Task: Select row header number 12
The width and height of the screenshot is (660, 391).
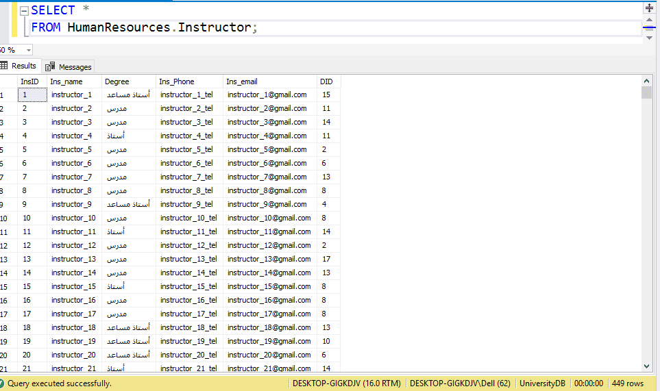Action: tap(8, 246)
